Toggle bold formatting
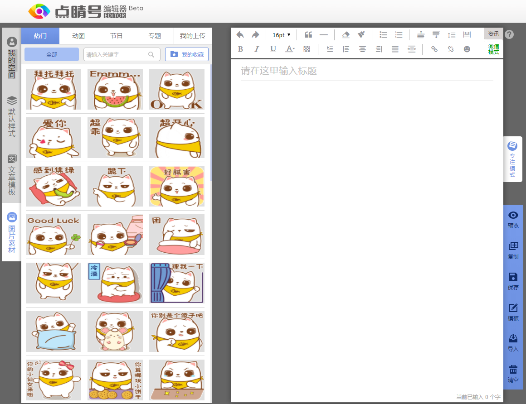Viewport: 526px width, 404px height. tap(240, 49)
